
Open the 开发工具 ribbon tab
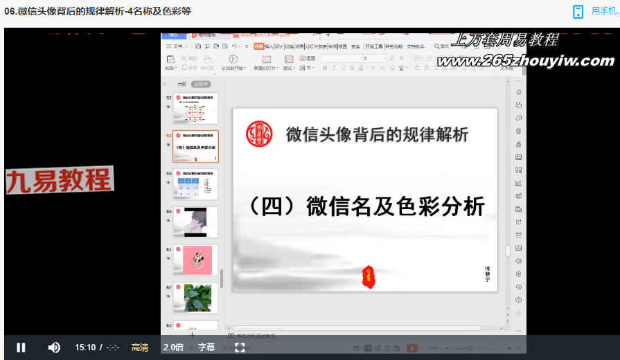click(x=374, y=46)
